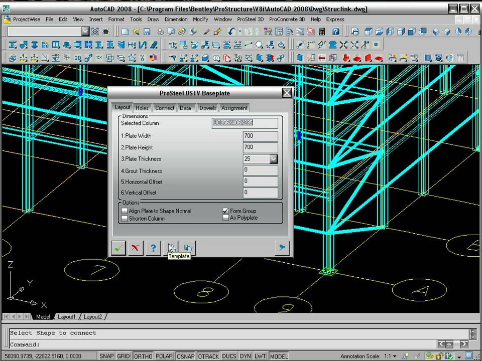Enable the As Polyplate checkbox

coord(225,218)
